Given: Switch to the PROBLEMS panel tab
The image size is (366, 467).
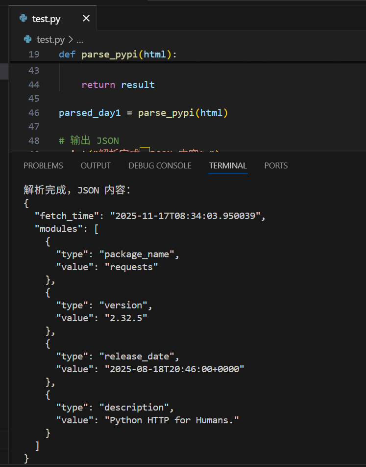Looking at the screenshot, I should [x=43, y=165].
